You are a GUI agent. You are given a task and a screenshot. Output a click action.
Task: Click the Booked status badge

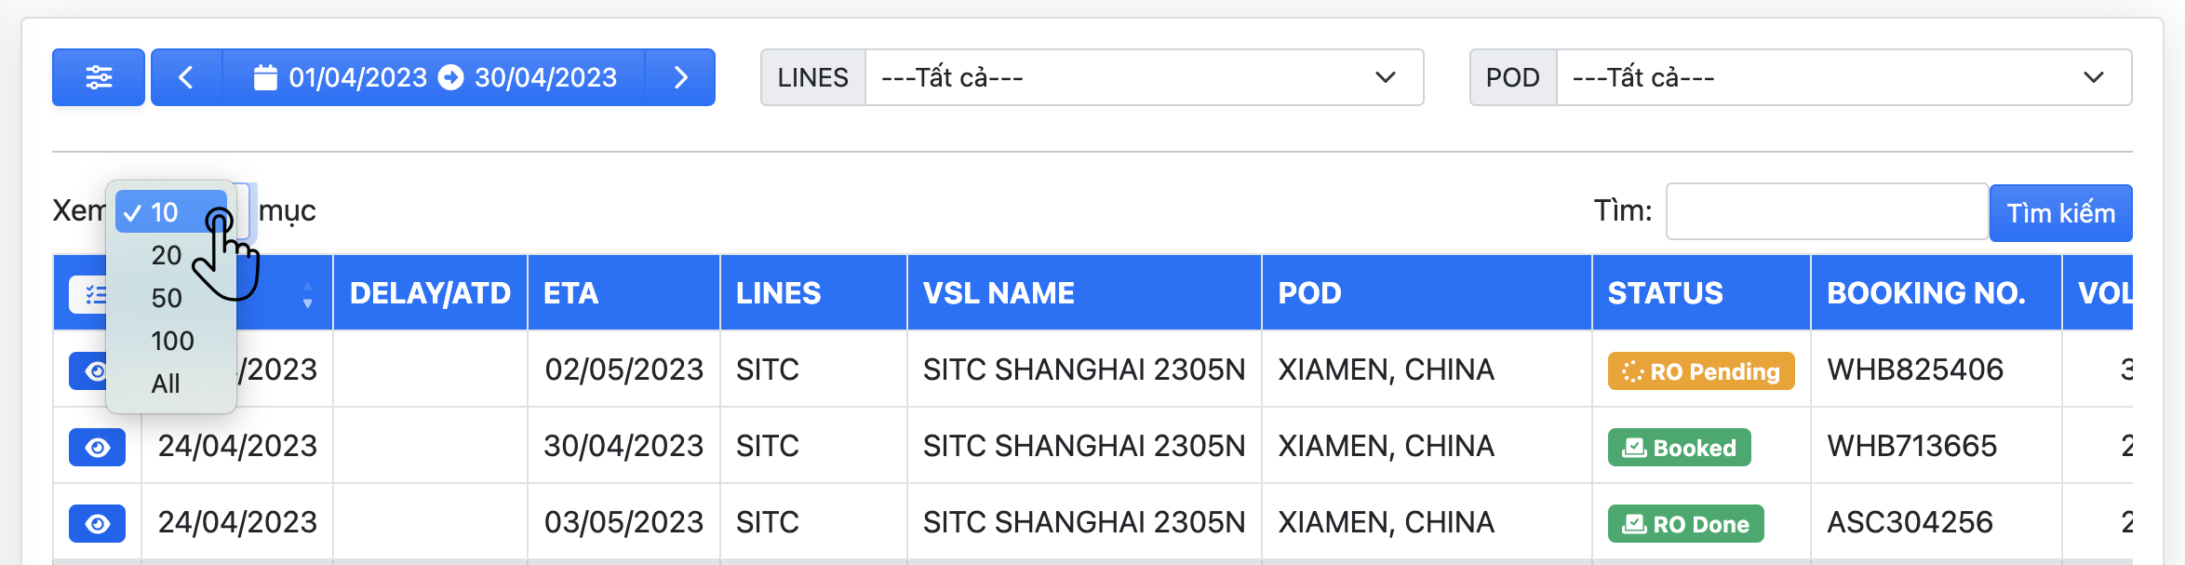coord(1679,448)
